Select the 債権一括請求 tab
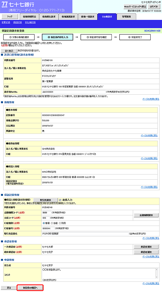The height and width of the screenshot is (292, 162). pyautogui.click(x=87, y=17)
